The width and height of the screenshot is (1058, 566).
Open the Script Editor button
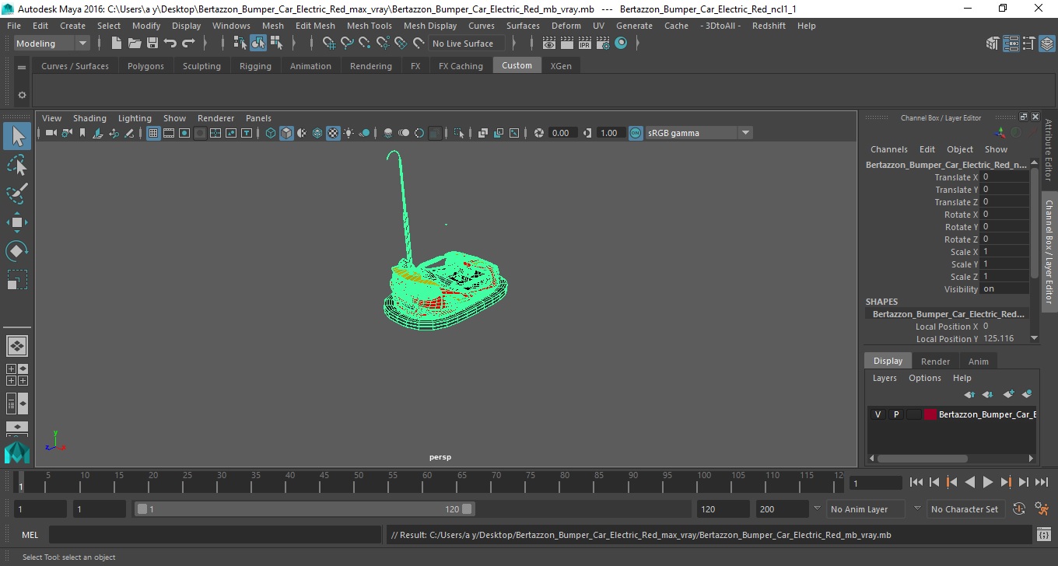[x=1044, y=535]
